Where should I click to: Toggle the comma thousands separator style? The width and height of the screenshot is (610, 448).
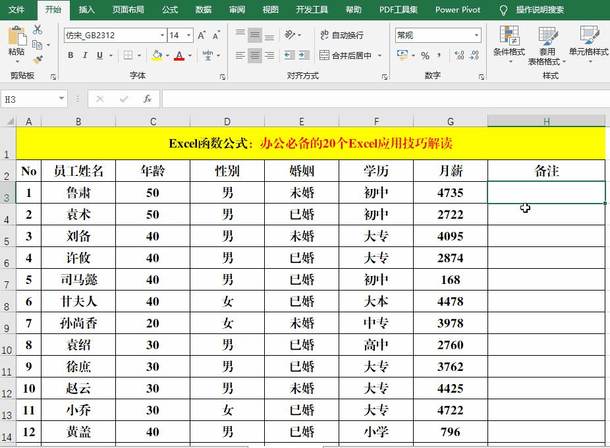click(439, 55)
